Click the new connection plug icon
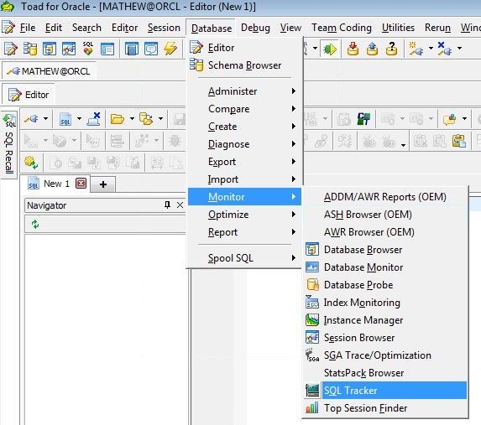 coord(416,49)
